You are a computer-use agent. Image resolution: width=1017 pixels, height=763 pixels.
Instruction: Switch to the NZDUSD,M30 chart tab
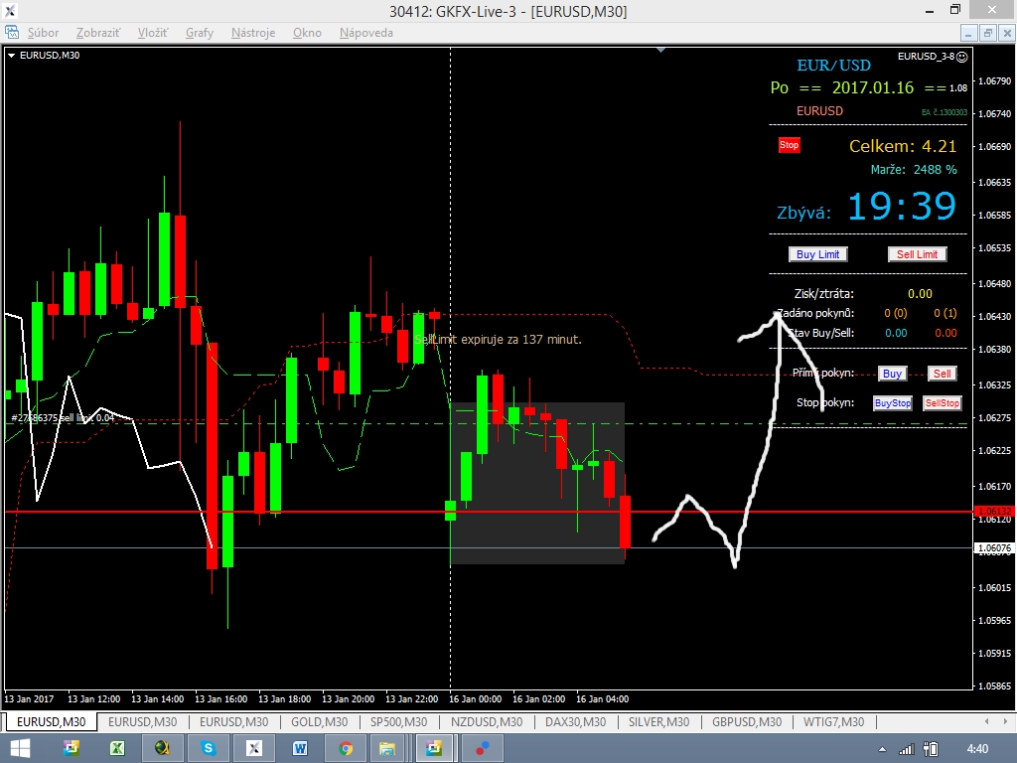click(x=487, y=721)
